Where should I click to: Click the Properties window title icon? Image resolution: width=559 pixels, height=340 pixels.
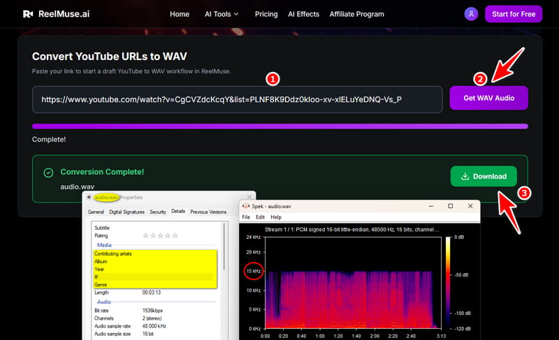pyautogui.click(x=89, y=198)
